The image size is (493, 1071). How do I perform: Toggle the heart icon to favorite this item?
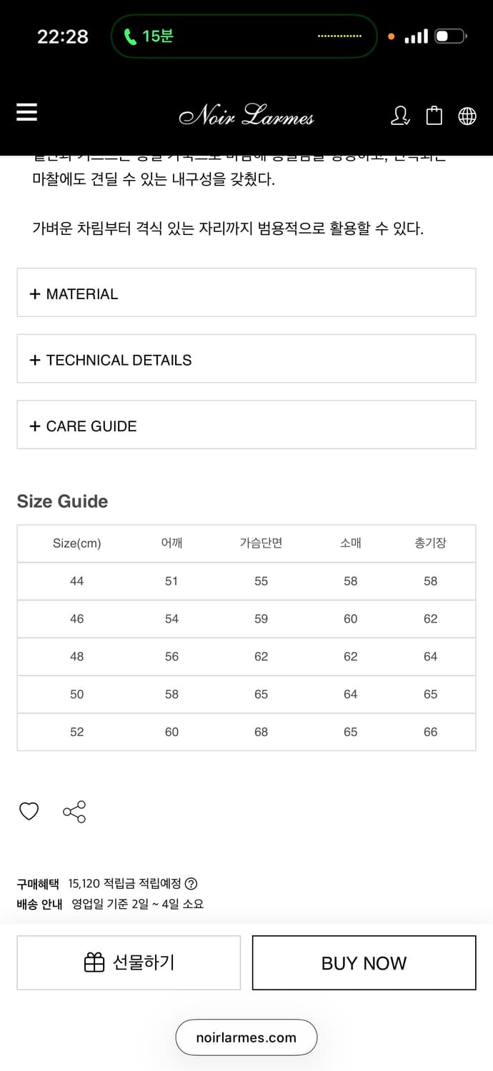29,811
